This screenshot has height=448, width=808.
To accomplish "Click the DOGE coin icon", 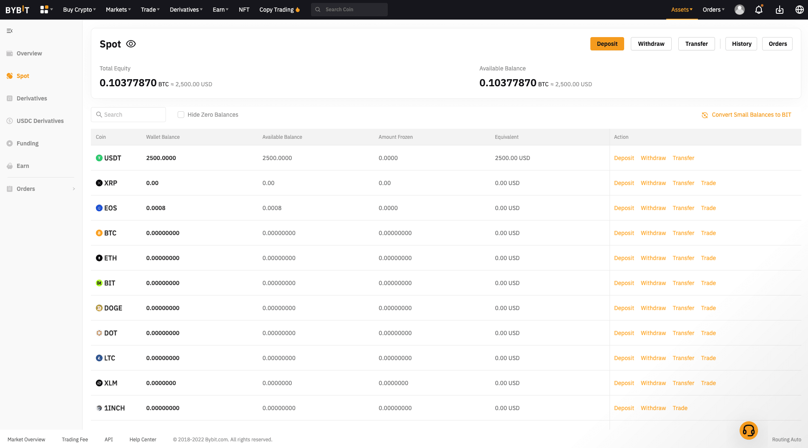I will tap(99, 308).
